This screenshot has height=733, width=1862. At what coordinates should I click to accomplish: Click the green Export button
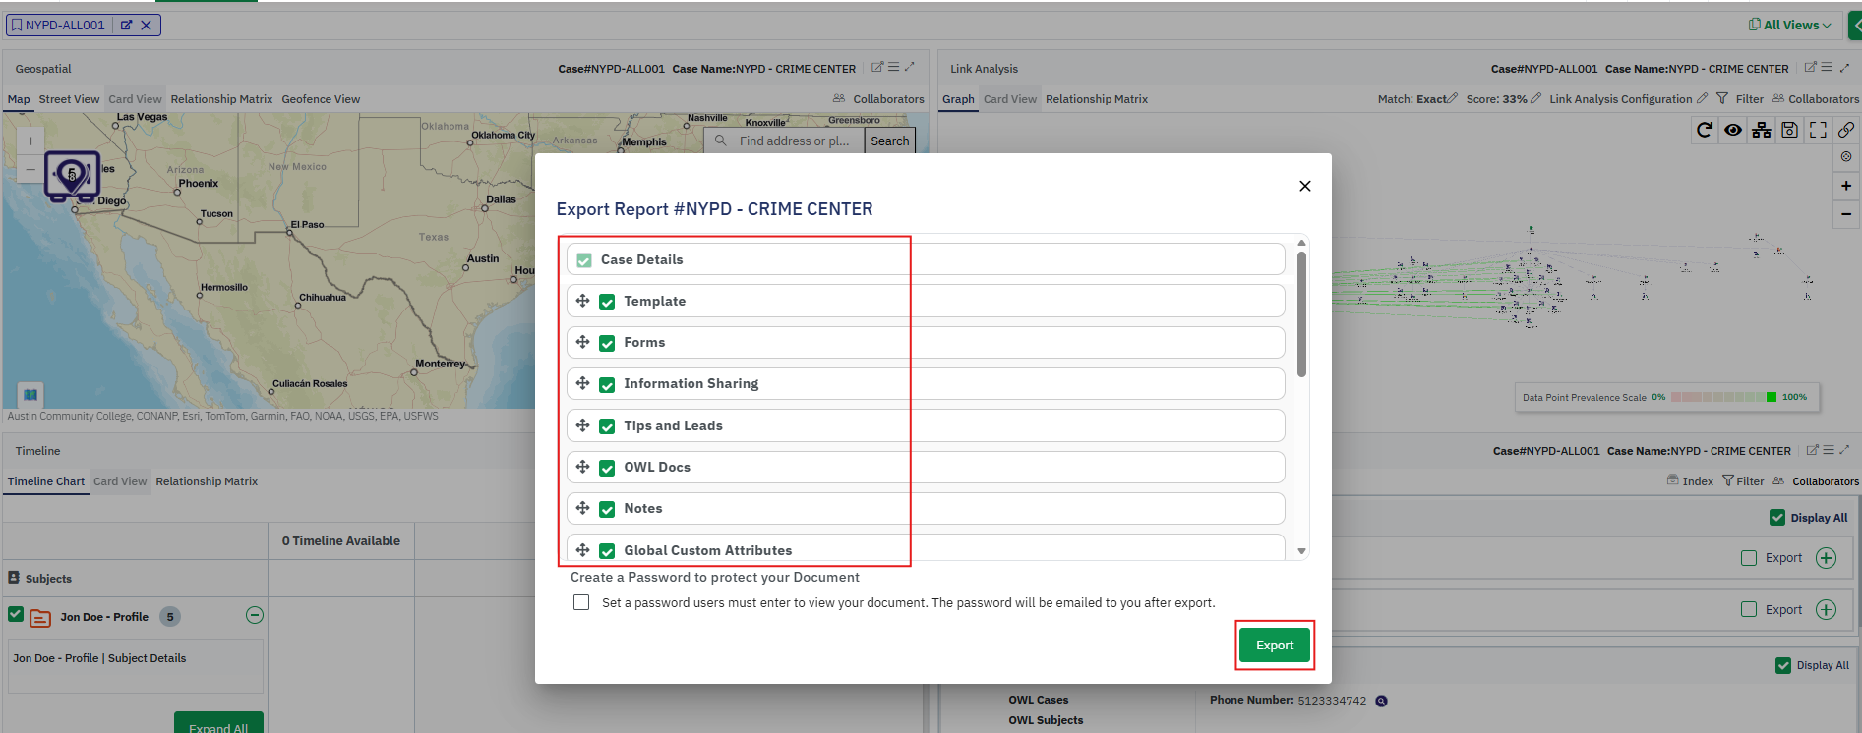tap(1274, 646)
